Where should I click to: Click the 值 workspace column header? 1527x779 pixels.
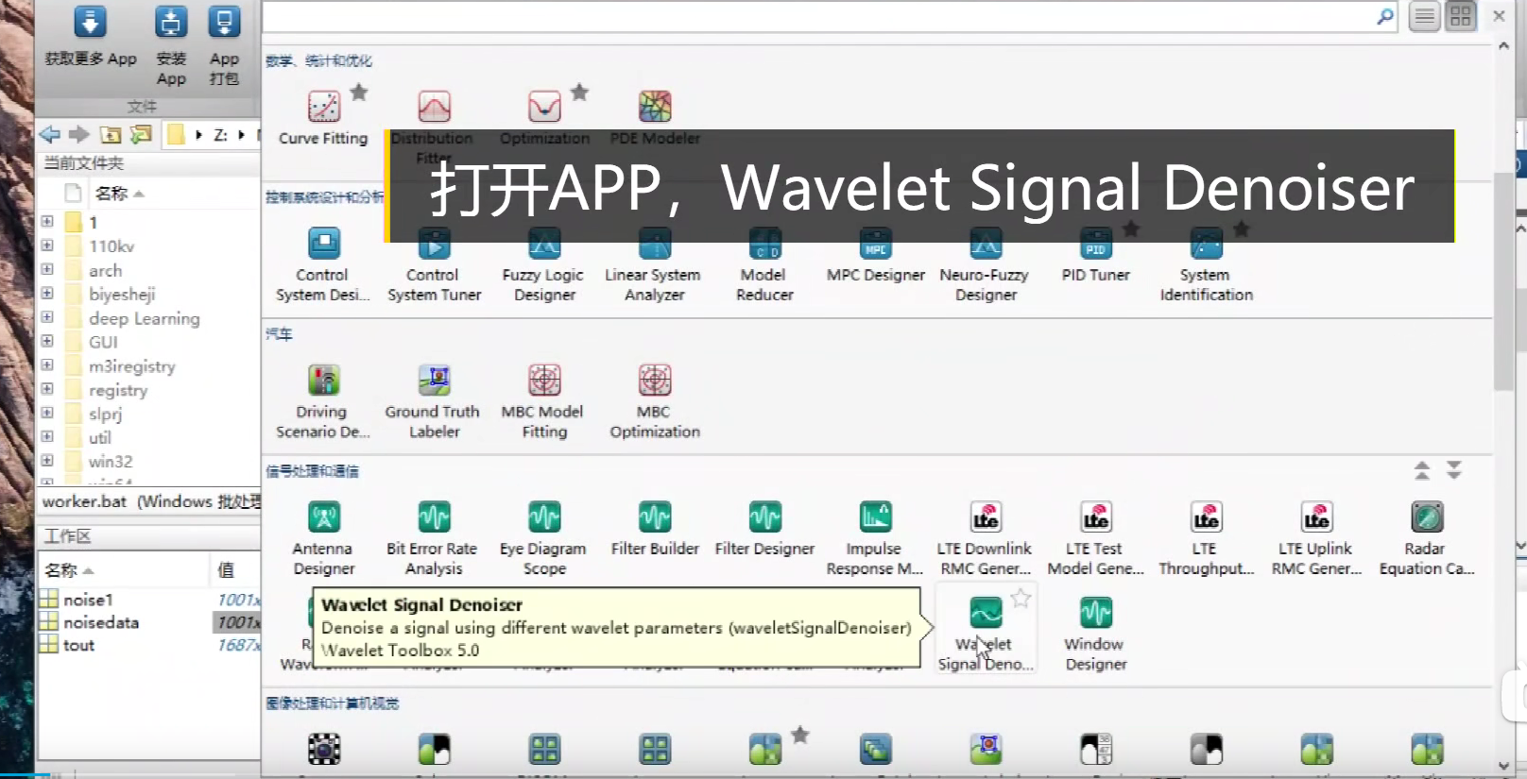click(x=227, y=569)
